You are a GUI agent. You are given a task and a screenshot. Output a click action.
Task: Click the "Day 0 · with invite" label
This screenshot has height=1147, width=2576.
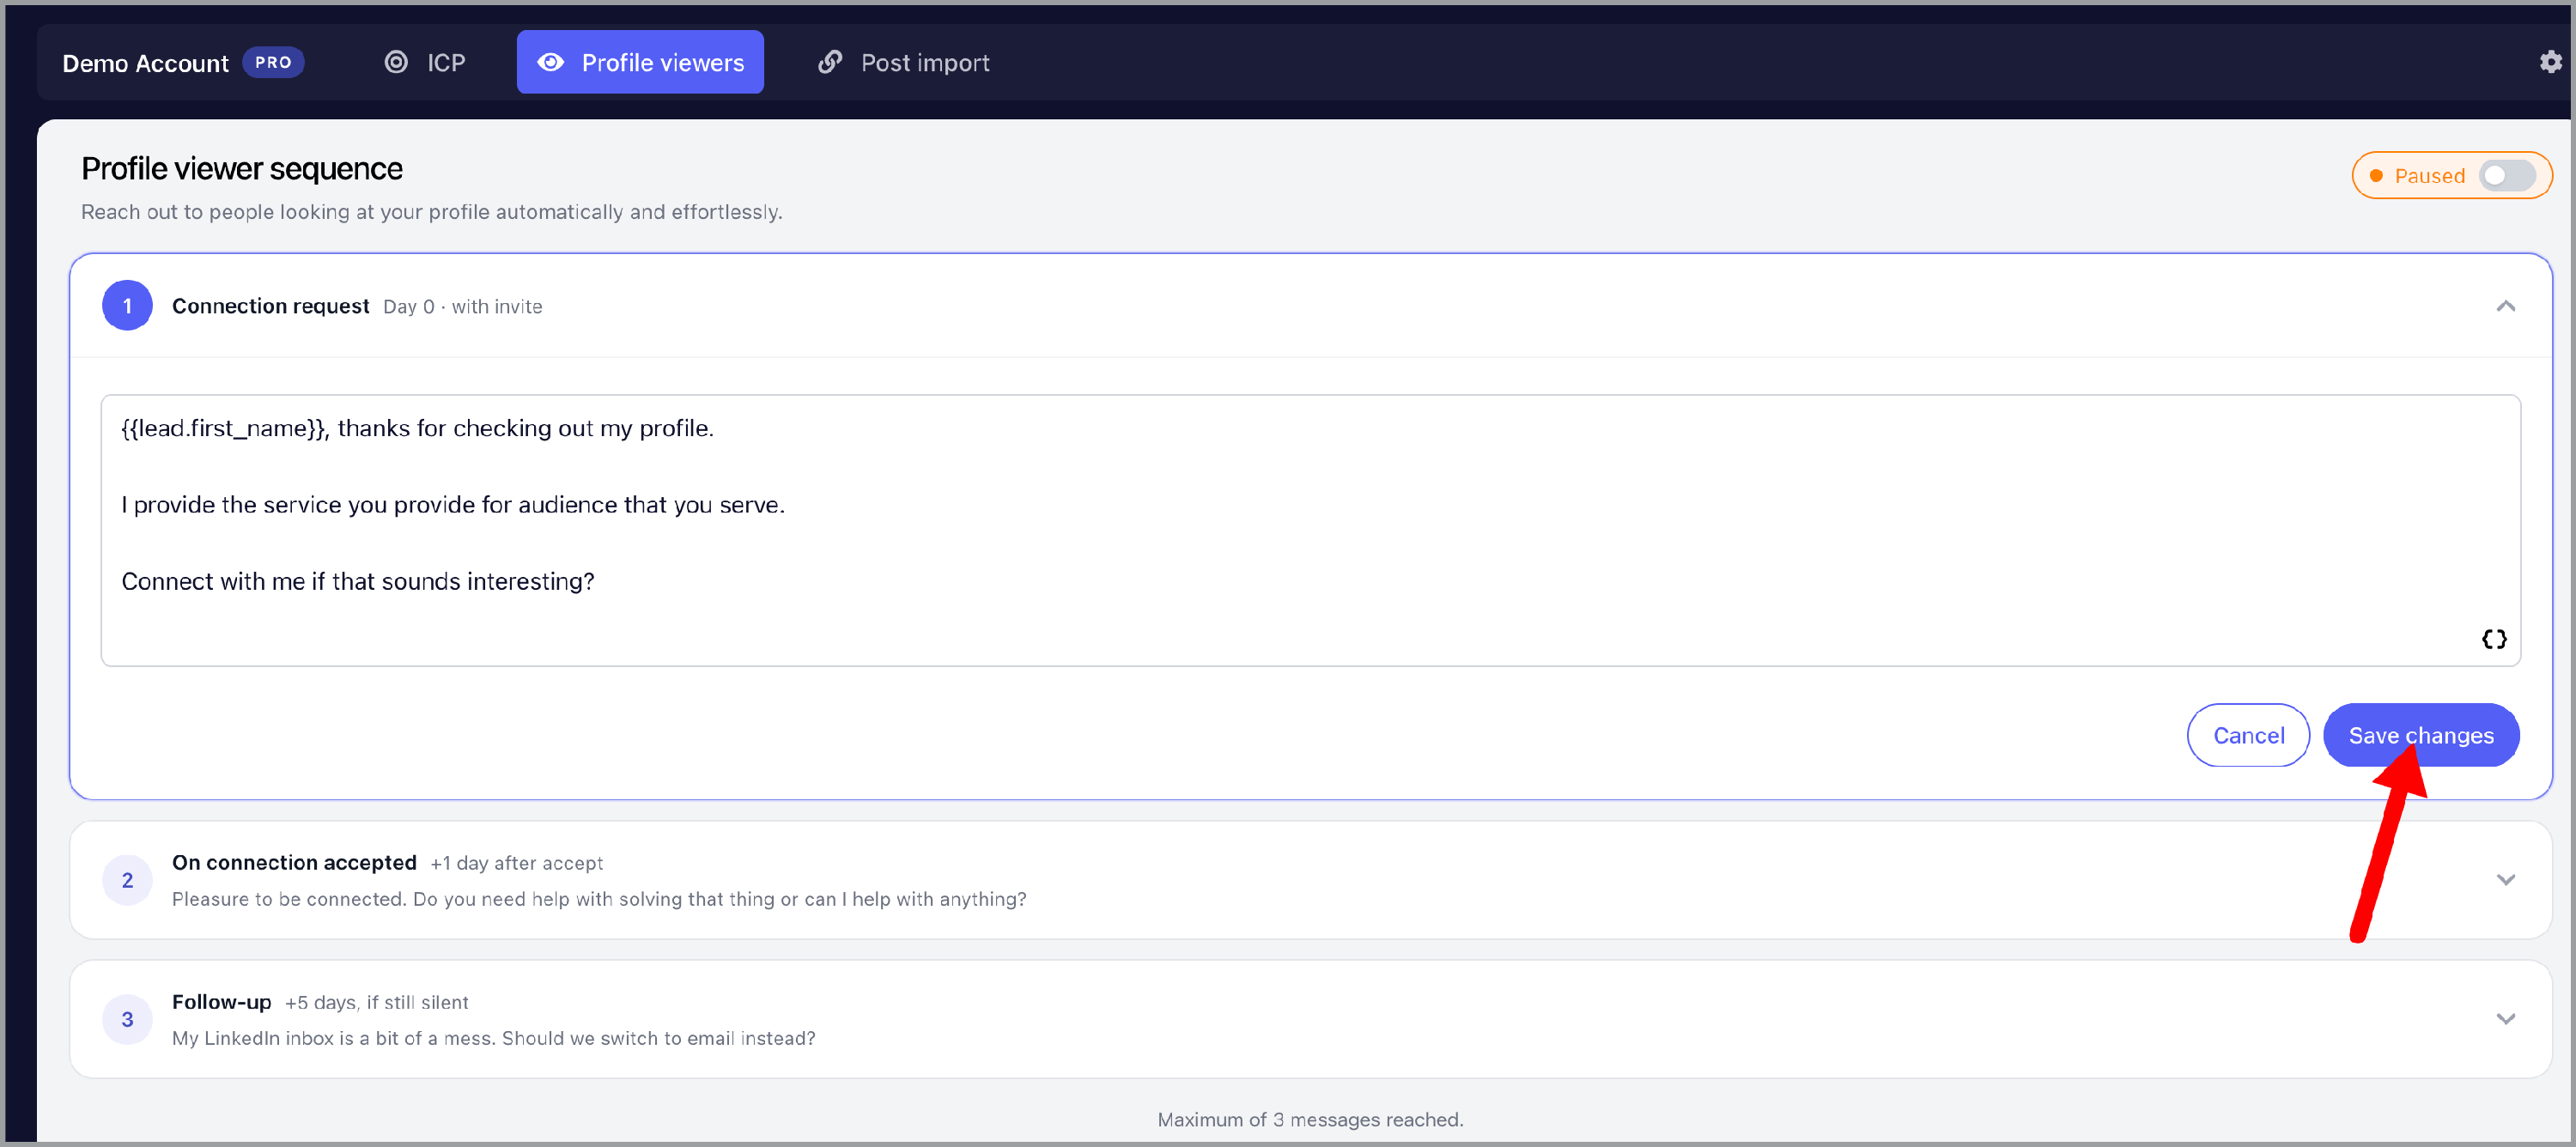pyautogui.click(x=463, y=307)
